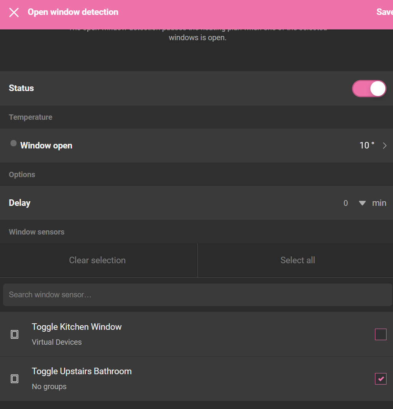Open the Delay minutes dropdown arrow

pos(362,203)
